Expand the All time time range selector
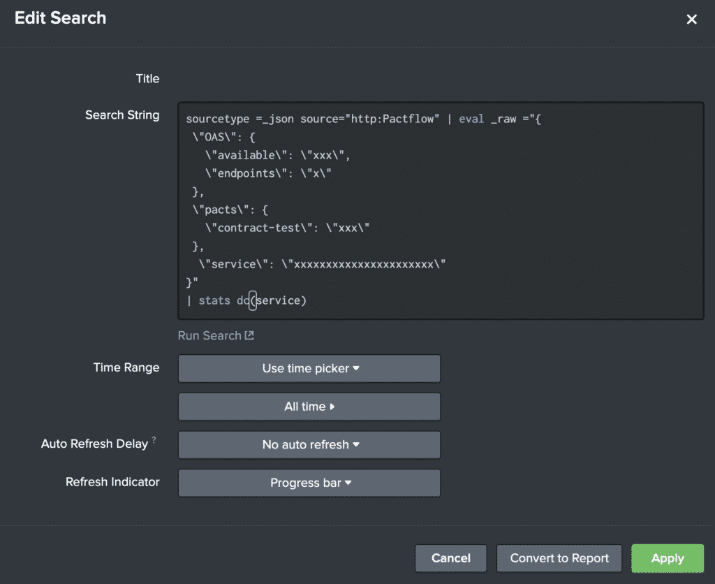 [x=309, y=407]
